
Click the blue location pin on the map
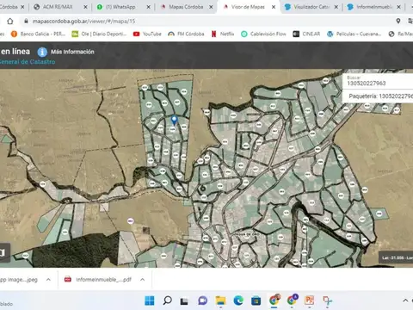point(174,120)
